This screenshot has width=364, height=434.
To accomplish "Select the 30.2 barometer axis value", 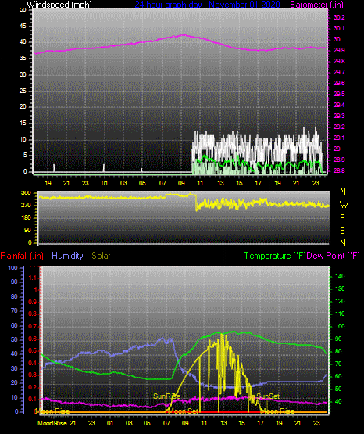I will click(339, 17).
